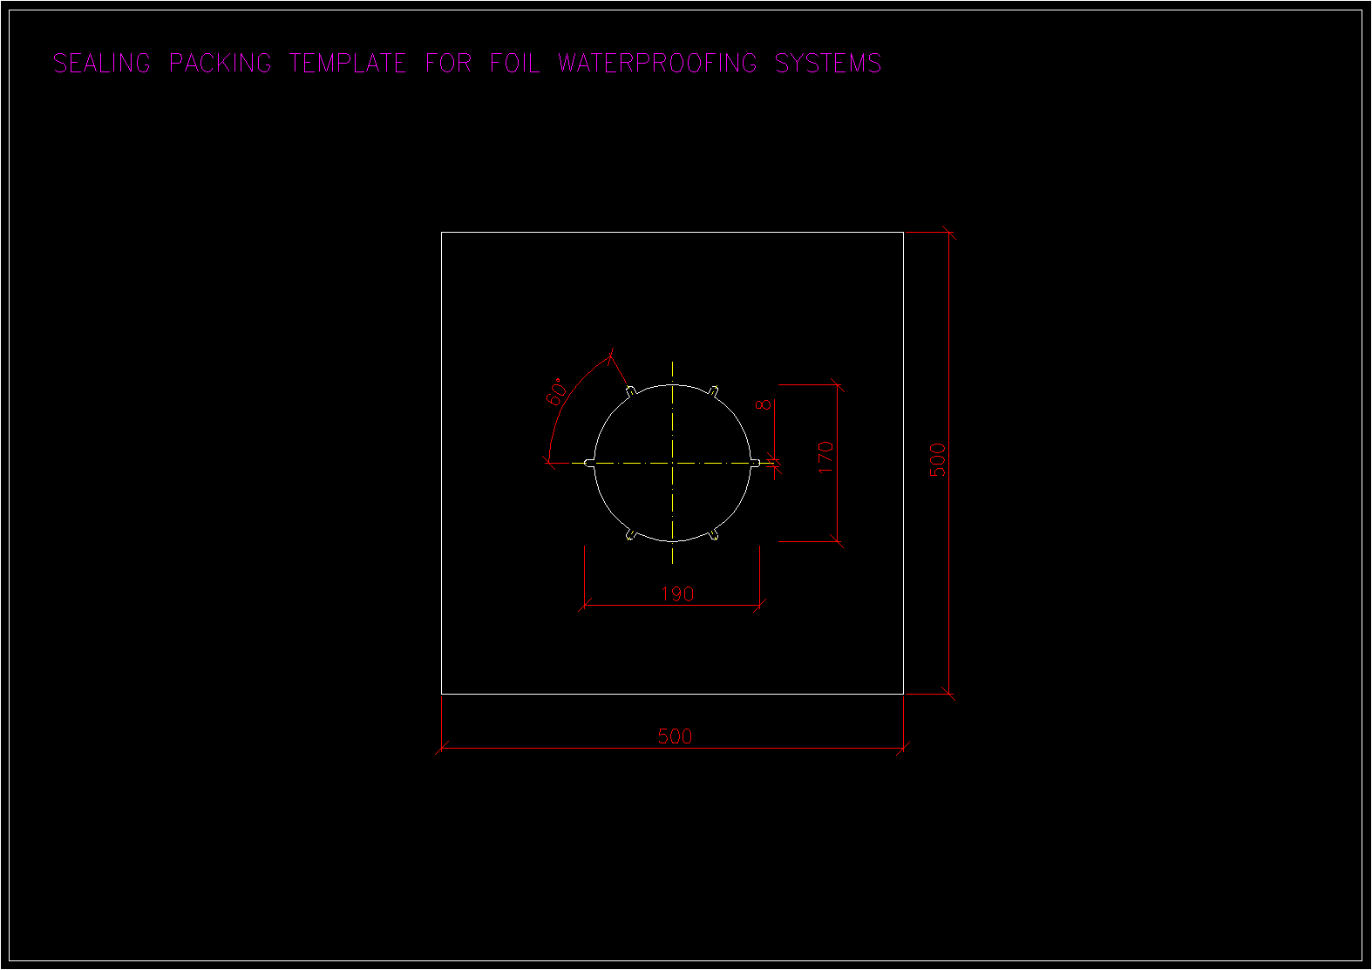Click the word WATERPROOFING in the title

coord(657,63)
